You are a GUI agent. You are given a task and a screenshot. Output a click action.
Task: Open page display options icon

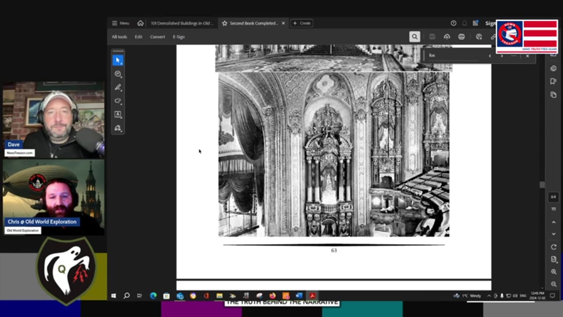tap(554, 260)
